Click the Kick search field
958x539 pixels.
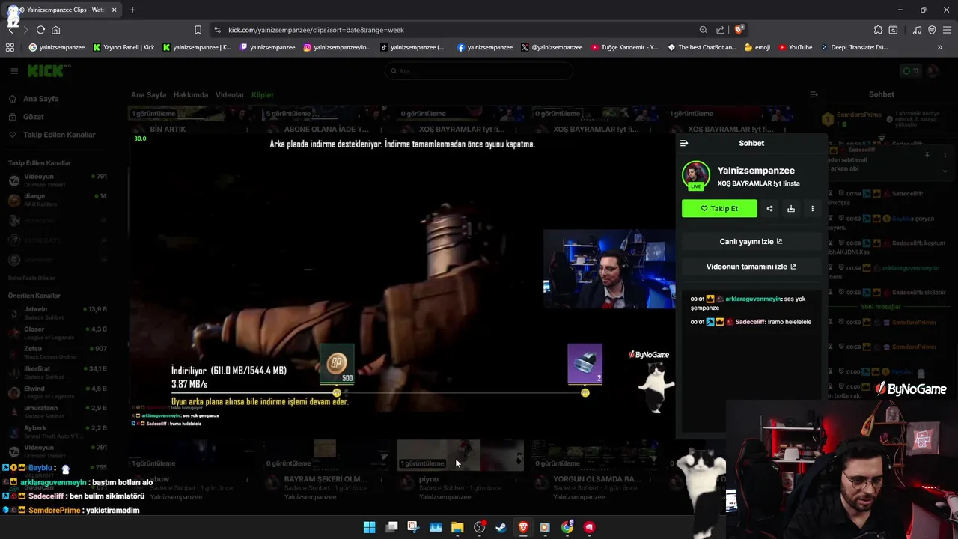[479, 71]
